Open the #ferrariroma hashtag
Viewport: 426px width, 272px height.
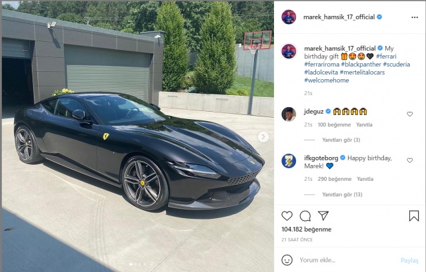[x=322, y=65]
